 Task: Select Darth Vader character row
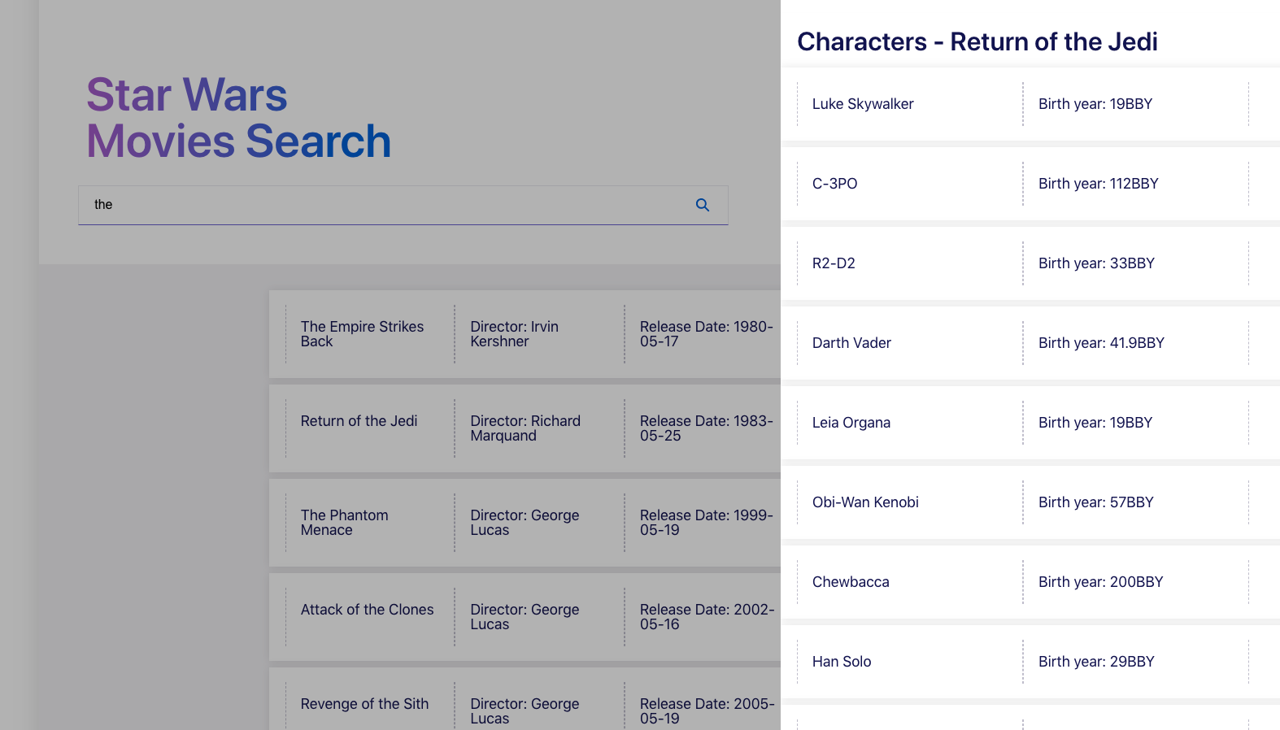click(1030, 343)
